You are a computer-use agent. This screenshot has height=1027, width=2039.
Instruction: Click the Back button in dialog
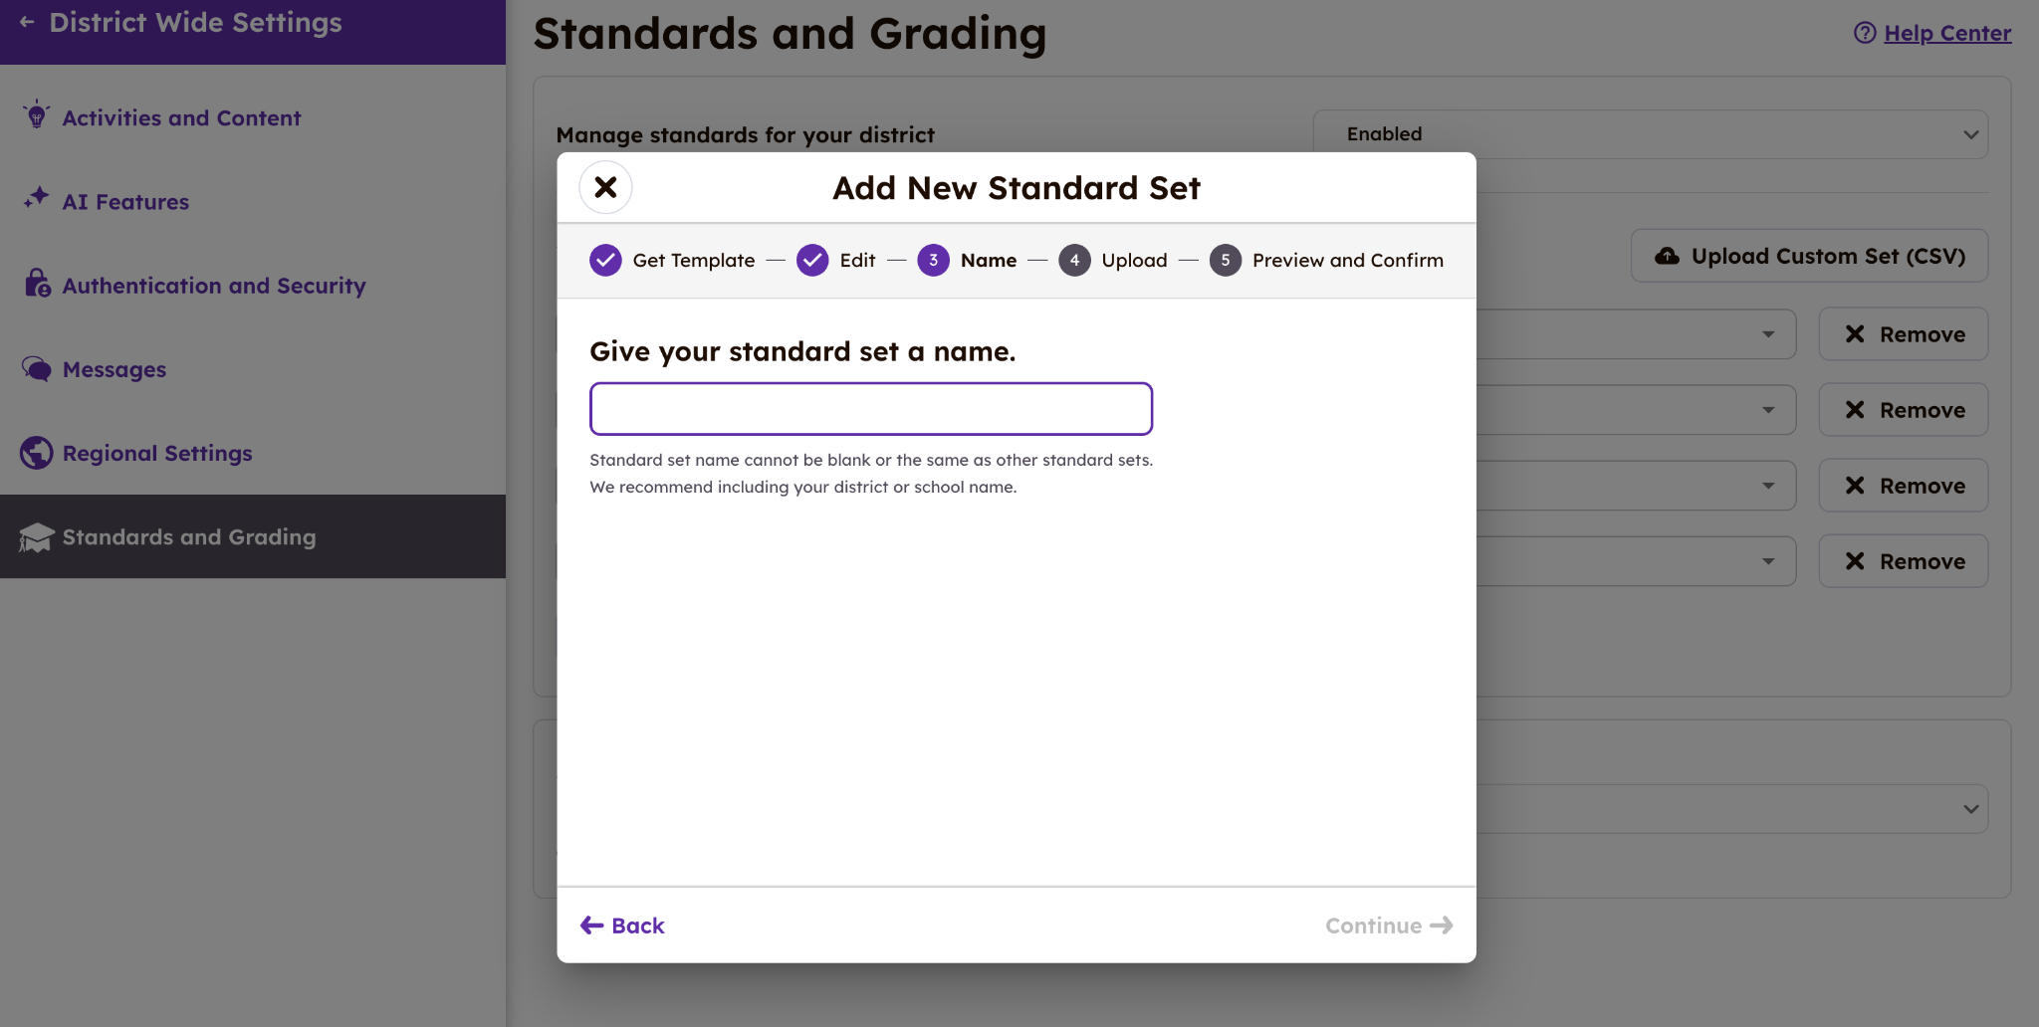pos(623,925)
